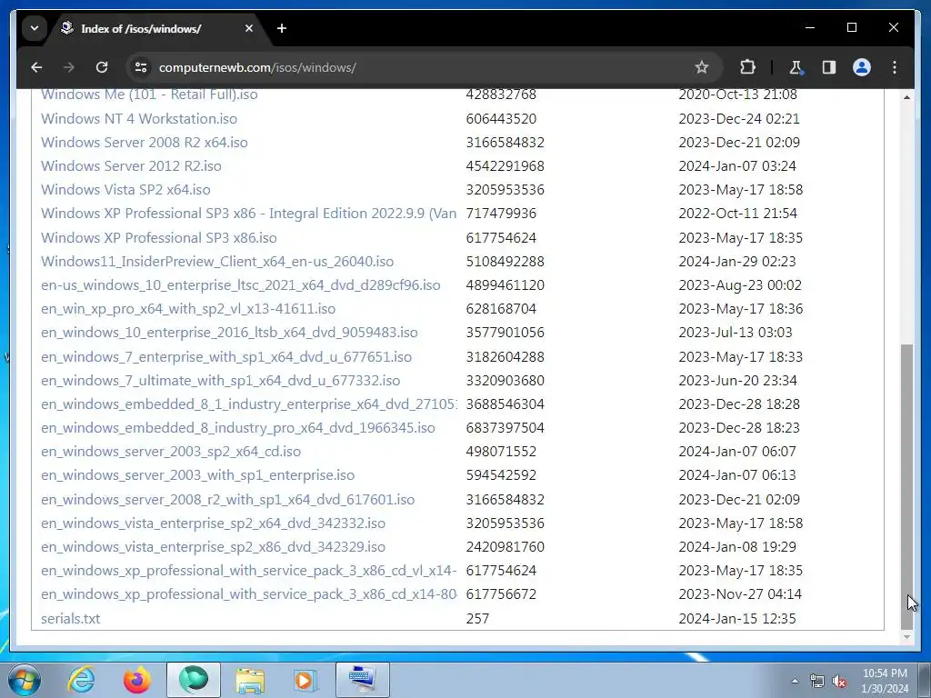Screen dimensions: 931x698
Task: Open the Extensions puzzle icon
Action: pyautogui.click(x=747, y=67)
